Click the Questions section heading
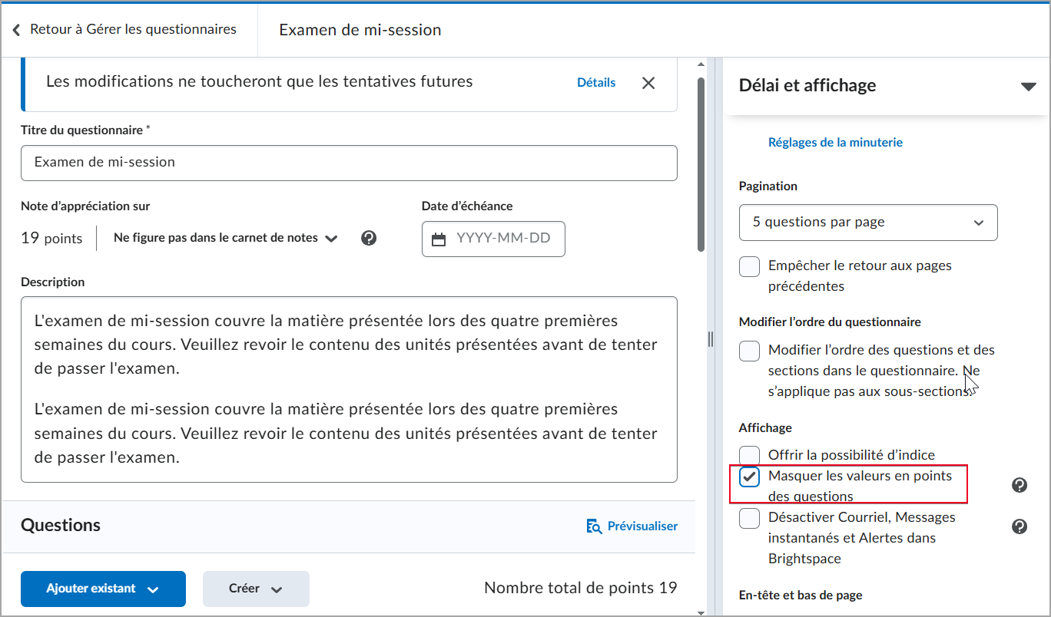The width and height of the screenshot is (1051, 617). tap(61, 526)
